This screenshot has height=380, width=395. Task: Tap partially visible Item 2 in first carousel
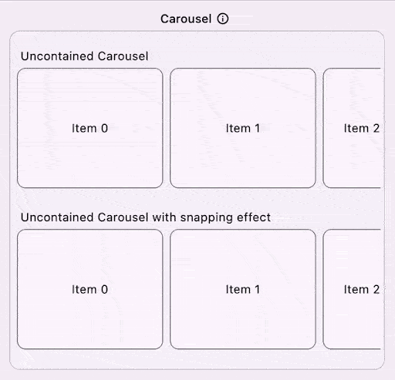click(x=352, y=128)
